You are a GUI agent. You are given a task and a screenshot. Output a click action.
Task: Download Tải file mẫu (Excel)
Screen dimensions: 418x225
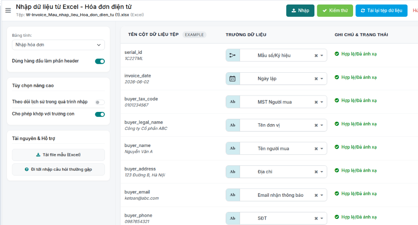[x=58, y=155]
